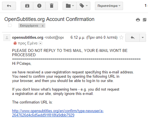This screenshot has width=148, height=119.
Task: Star this message
Action: click(121, 38)
